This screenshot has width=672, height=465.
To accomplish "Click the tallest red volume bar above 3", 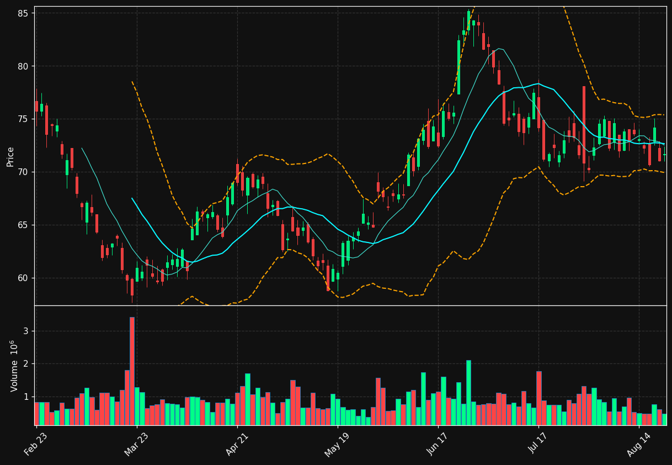I will tap(132, 371).
